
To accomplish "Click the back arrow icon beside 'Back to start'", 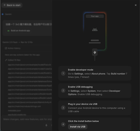I will (4, 5).
